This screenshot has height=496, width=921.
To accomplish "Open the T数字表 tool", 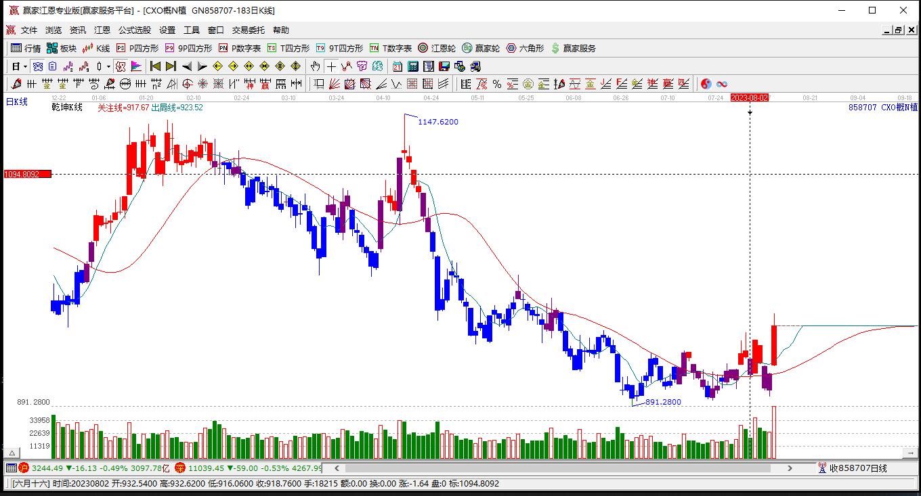I will [x=391, y=48].
